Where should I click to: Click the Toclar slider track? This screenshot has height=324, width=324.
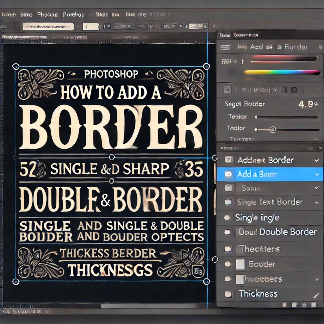click(286, 117)
